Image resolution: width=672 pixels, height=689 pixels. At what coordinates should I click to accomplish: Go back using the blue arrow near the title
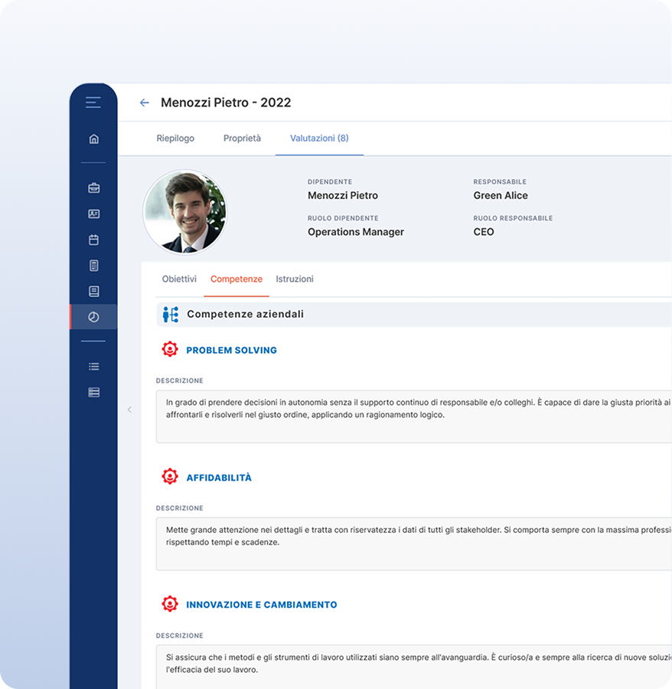pos(144,102)
